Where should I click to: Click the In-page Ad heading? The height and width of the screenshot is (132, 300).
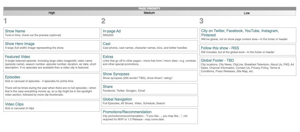coord(111,31)
